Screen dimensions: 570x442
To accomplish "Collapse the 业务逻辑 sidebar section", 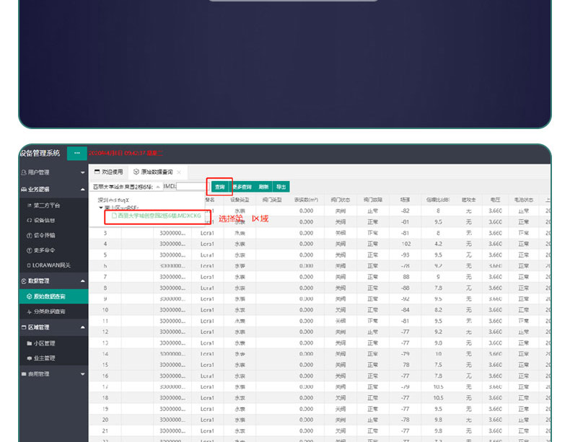I will [x=52, y=189].
